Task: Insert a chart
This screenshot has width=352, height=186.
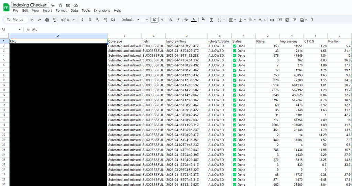Action: [x=287, y=20]
